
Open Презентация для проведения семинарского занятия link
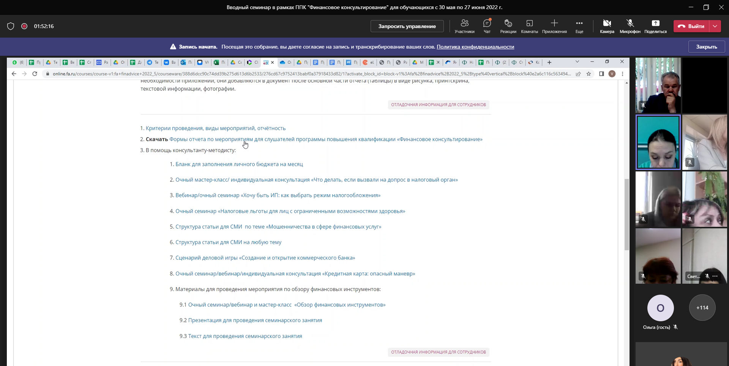pyautogui.click(x=255, y=320)
